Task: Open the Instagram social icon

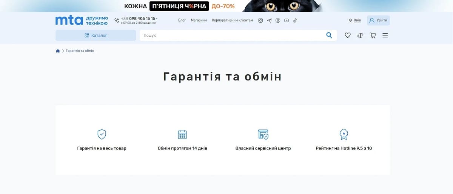Action: point(260,20)
